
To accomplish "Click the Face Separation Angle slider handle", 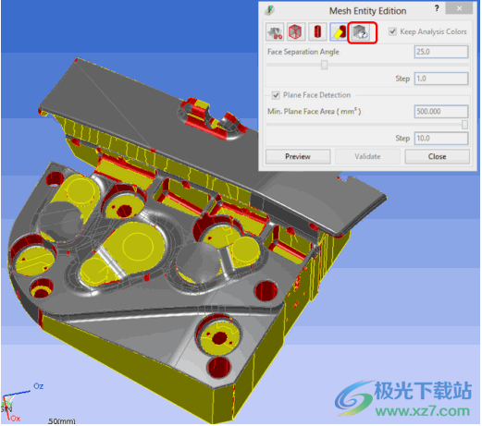I will pyautogui.click(x=324, y=65).
